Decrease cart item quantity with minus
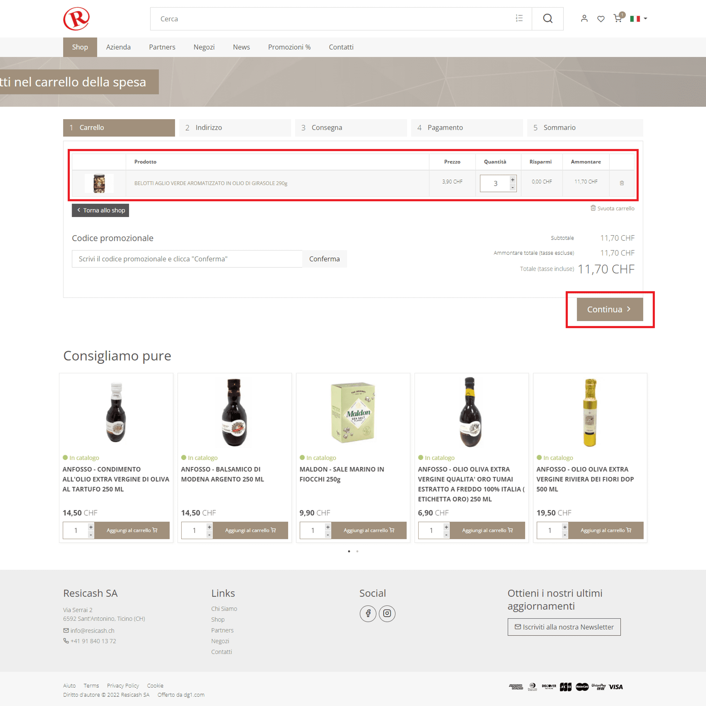 coord(513,188)
